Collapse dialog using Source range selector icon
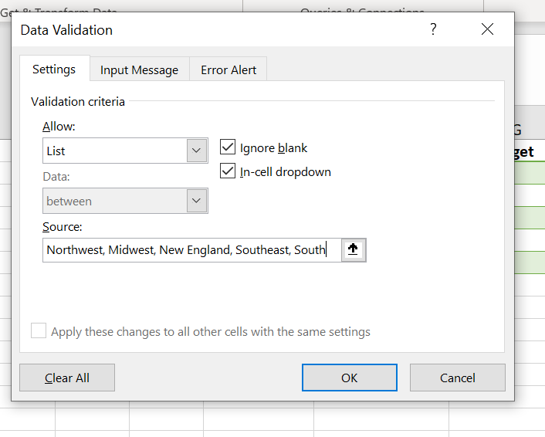 (x=353, y=249)
